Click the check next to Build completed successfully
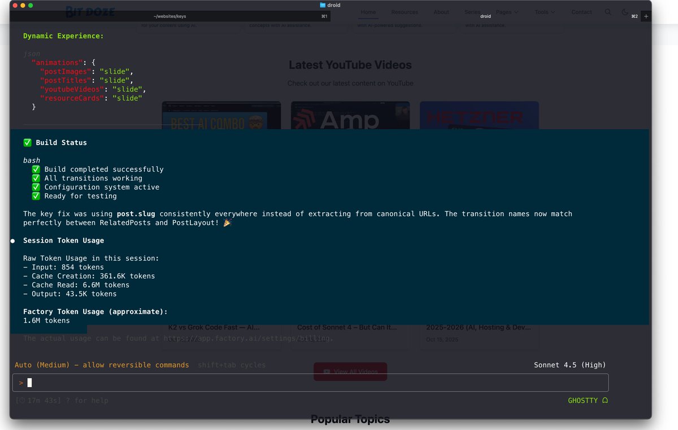This screenshot has width=678, height=430. click(36, 169)
